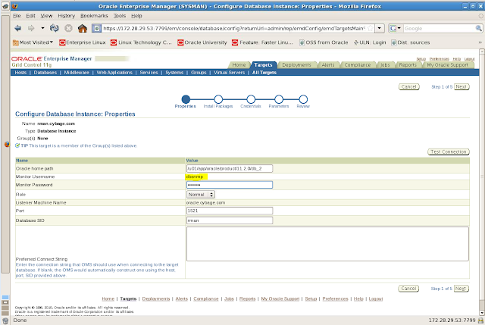Click the page vertical scrollbar

point(482,177)
